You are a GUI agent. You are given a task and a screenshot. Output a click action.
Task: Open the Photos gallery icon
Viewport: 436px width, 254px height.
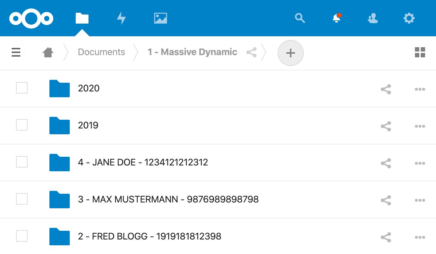click(161, 18)
